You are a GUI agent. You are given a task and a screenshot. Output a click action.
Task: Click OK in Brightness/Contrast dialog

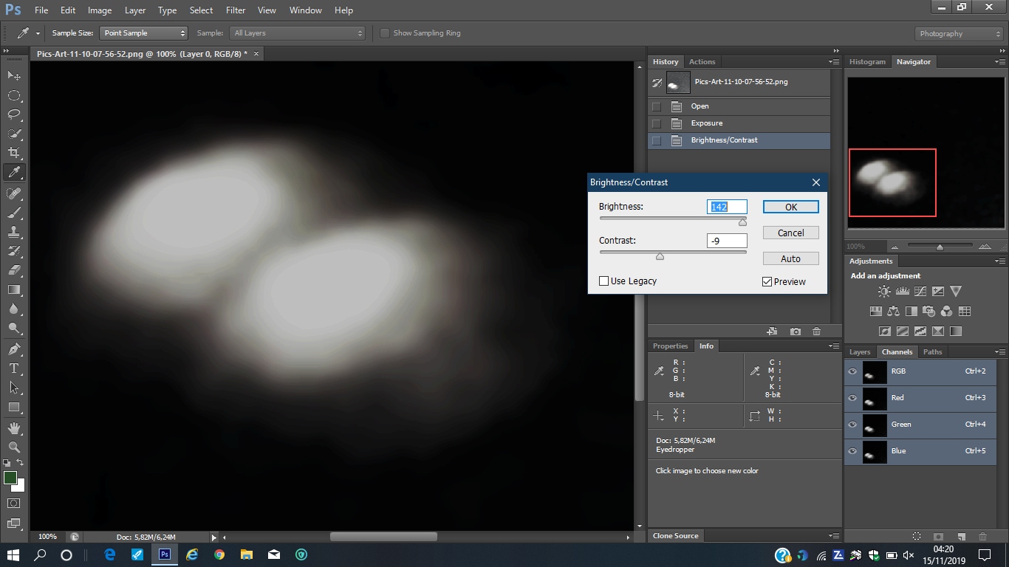(790, 207)
